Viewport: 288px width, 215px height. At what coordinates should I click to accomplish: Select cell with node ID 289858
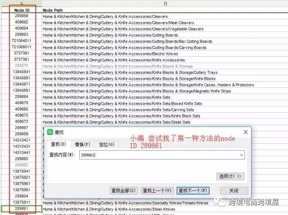[x=21, y=16]
